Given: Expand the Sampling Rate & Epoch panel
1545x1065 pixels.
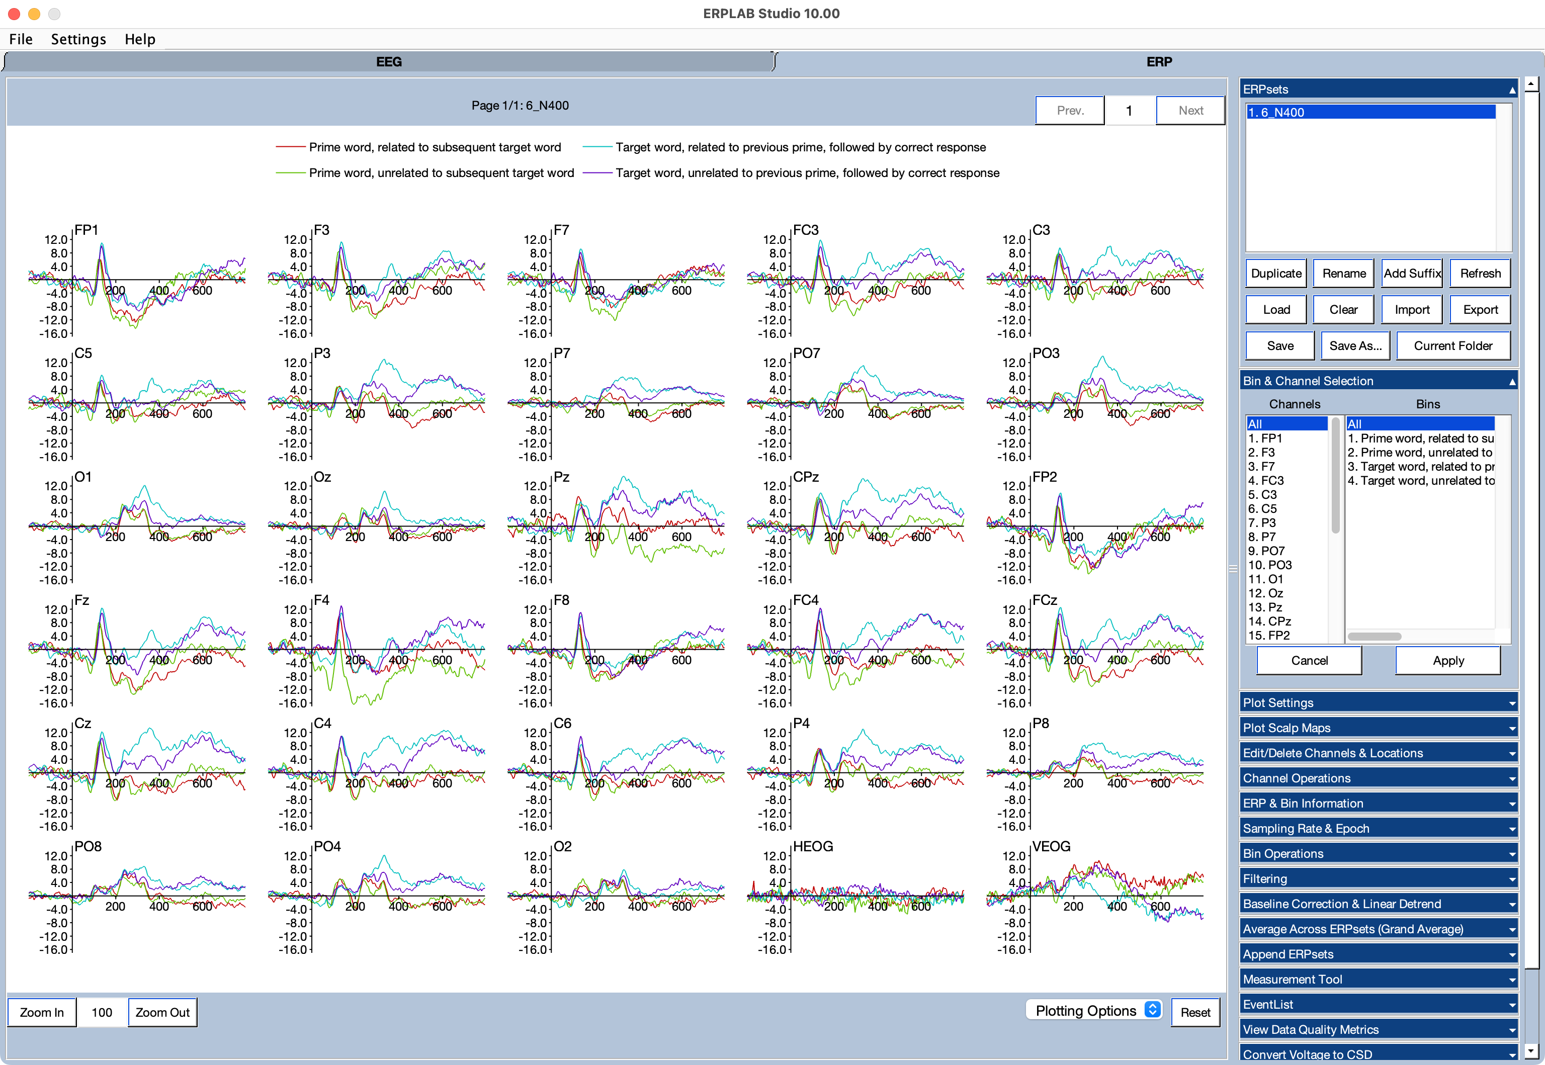Looking at the screenshot, I should (1379, 828).
